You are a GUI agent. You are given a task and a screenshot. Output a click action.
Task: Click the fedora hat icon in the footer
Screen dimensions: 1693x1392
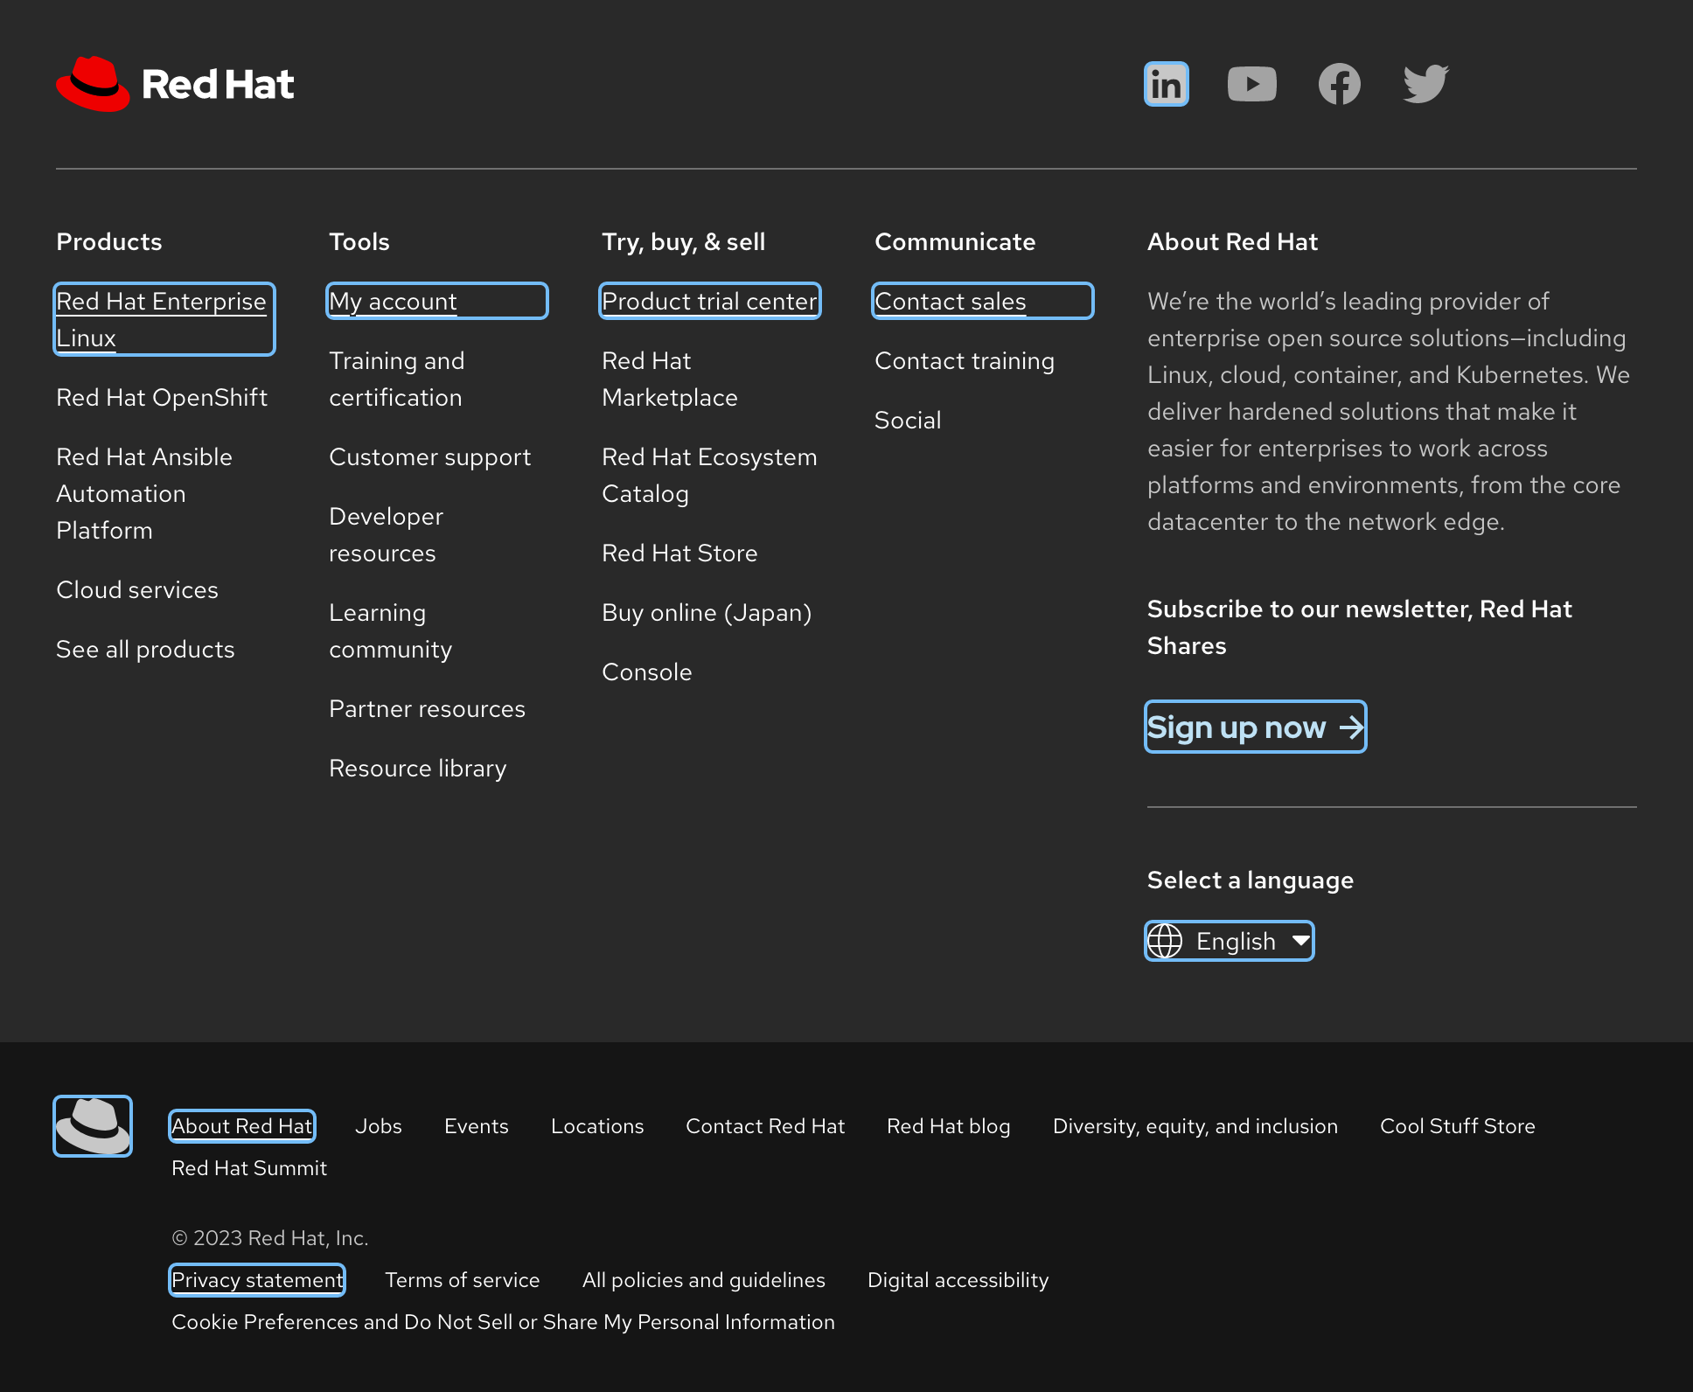(92, 1125)
